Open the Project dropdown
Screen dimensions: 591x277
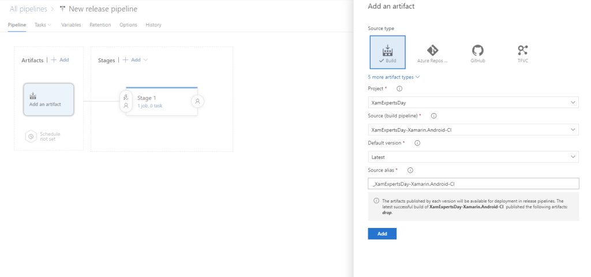click(x=473, y=102)
